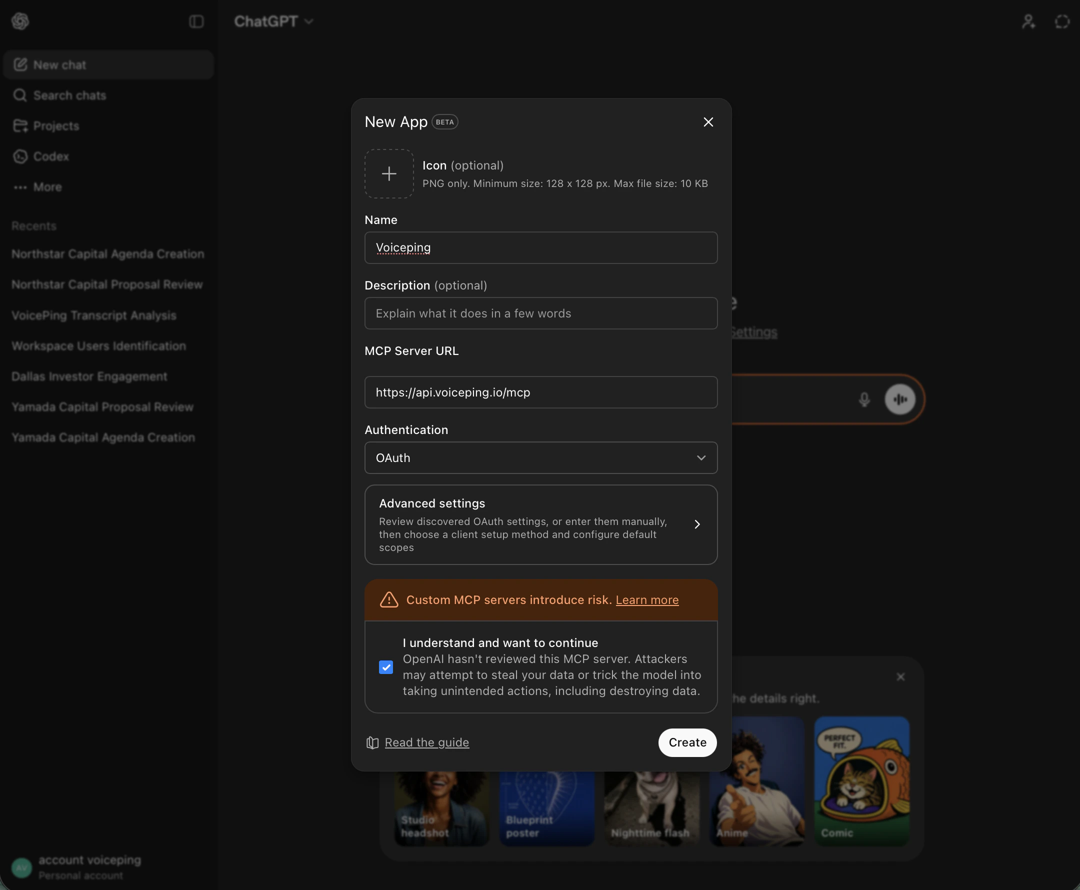Open the More menu in the sidebar
1080x890 pixels.
click(46, 187)
